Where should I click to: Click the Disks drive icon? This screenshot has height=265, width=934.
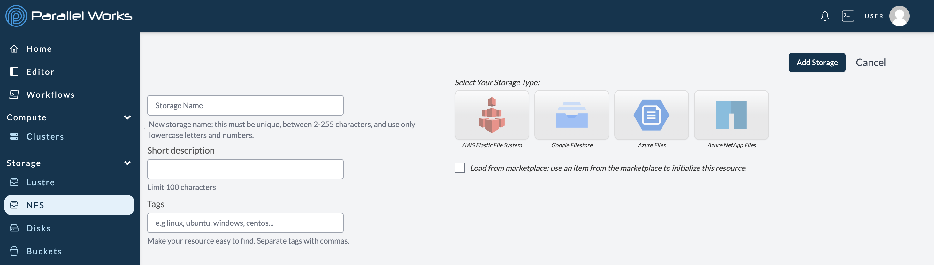14,228
